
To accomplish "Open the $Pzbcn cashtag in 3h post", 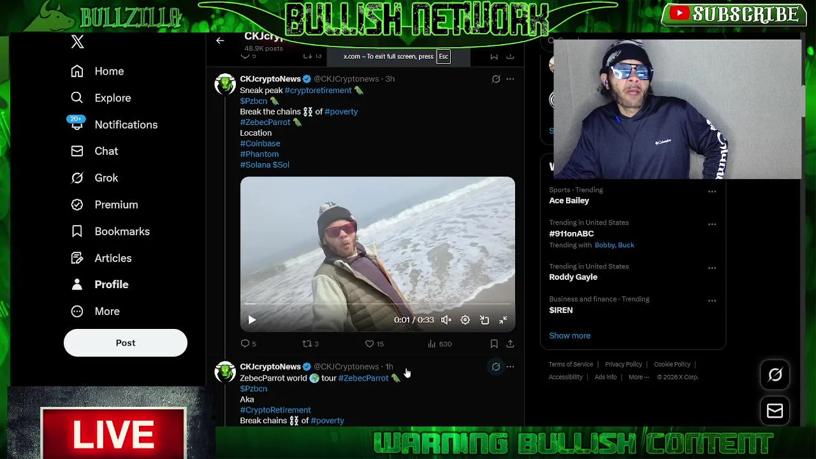I will pyautogui.click(x=254, y=101).
